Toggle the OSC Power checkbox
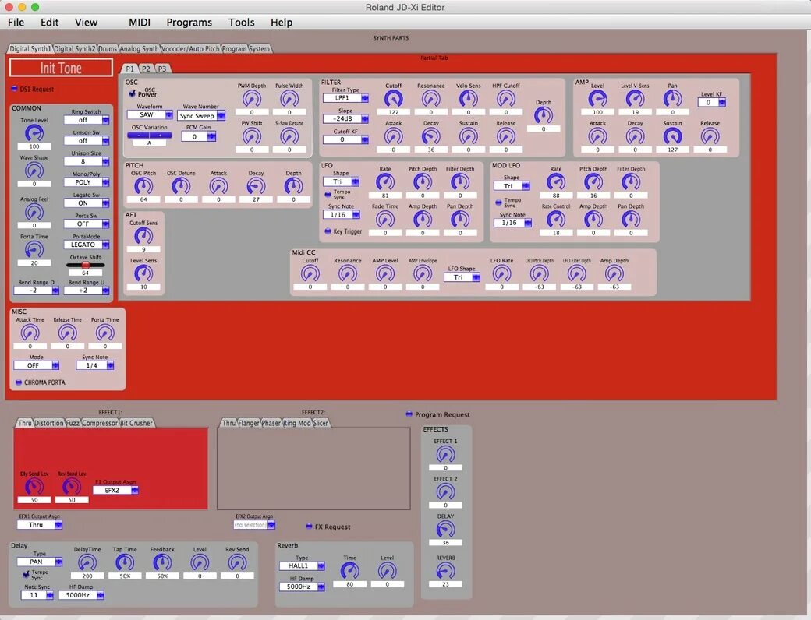The height and width of the screenshot is (620, 811). click(x=132, y=93)
